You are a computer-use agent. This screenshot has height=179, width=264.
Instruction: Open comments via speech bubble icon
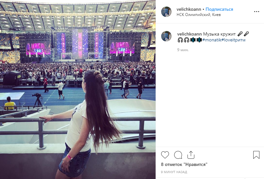tap(178, 155)
